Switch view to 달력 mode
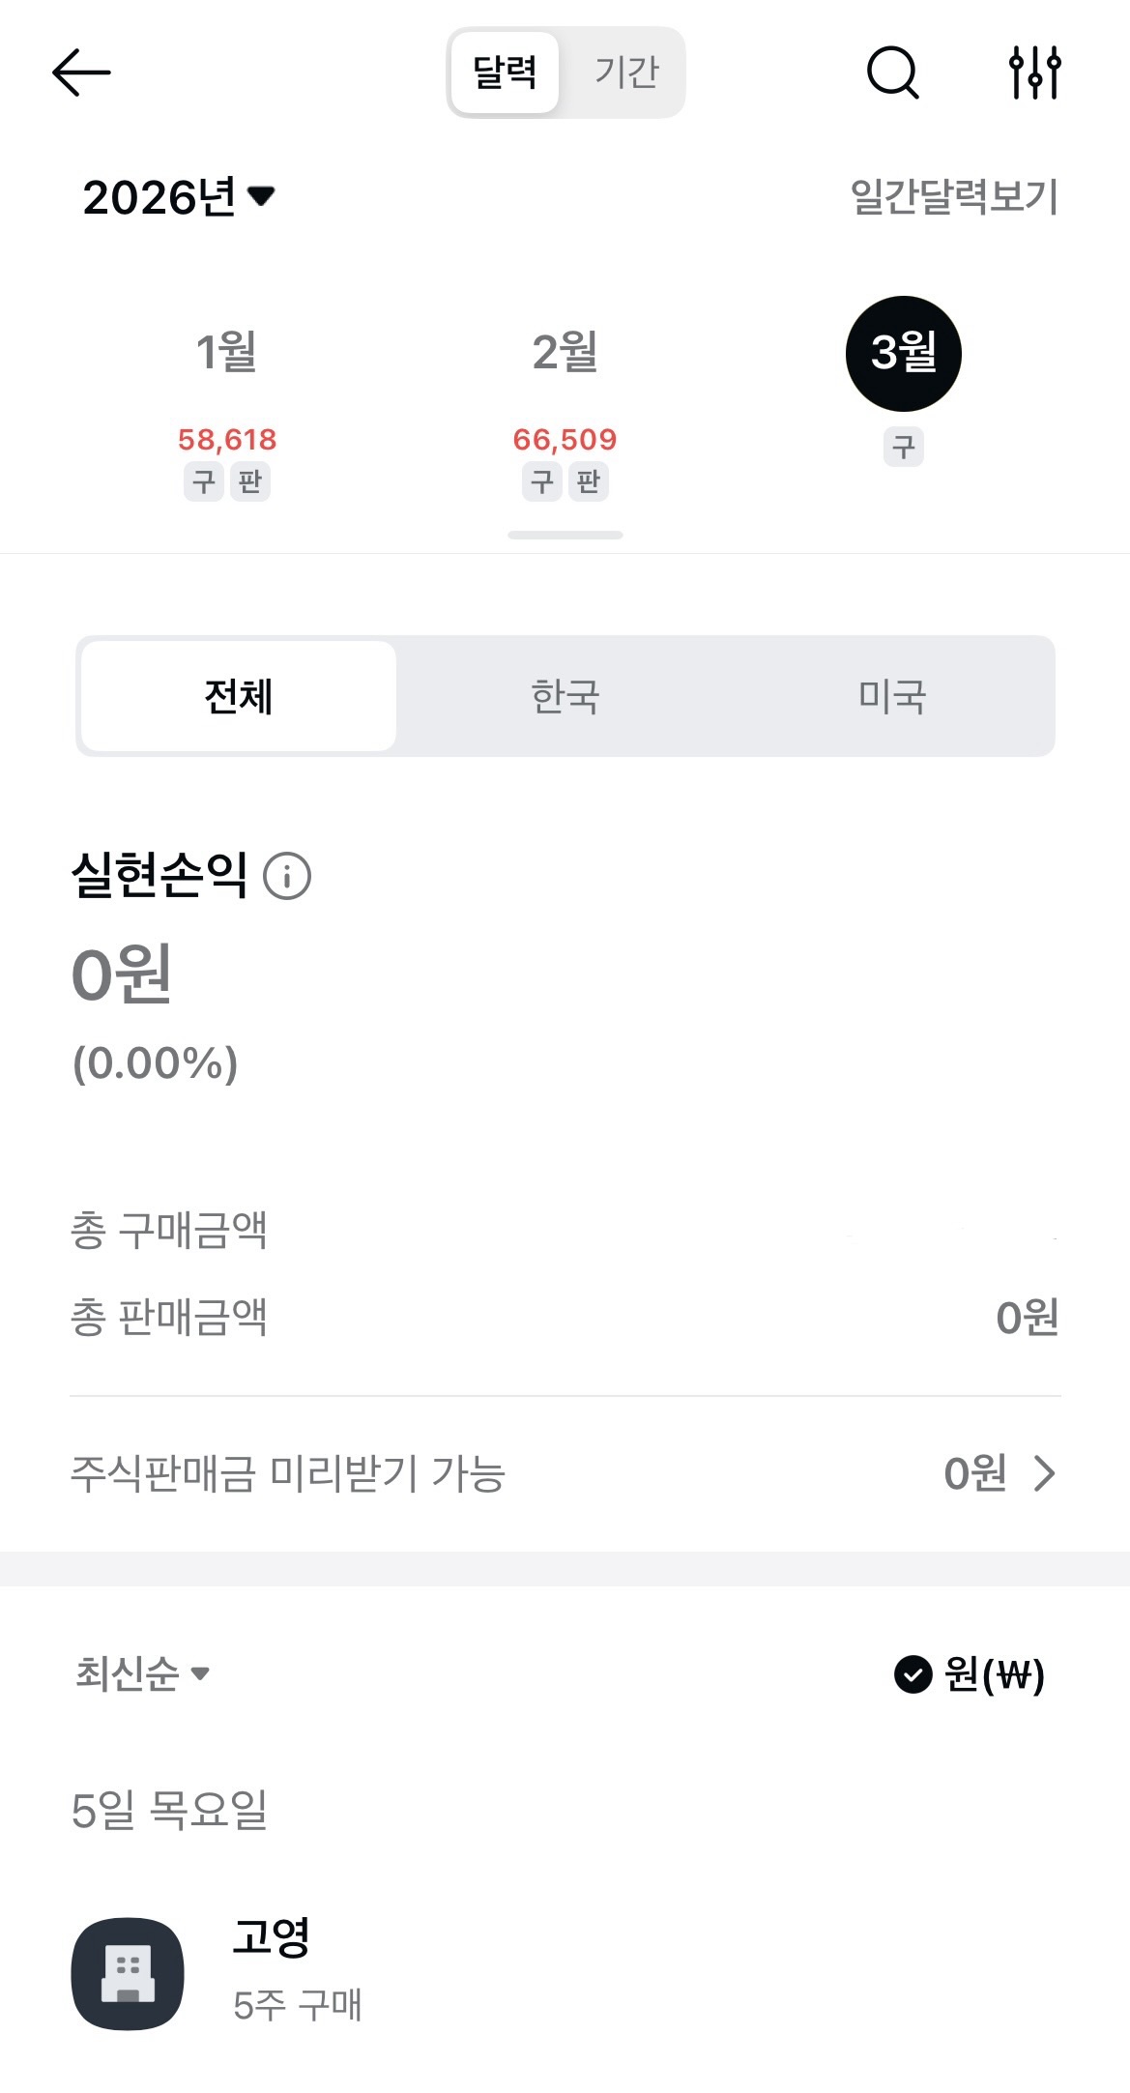This screenshot has height=2093, width=1130. 505,73
